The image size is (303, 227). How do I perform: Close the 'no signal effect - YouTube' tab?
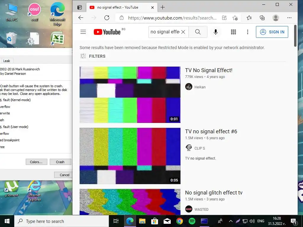(x=152, y=7)
